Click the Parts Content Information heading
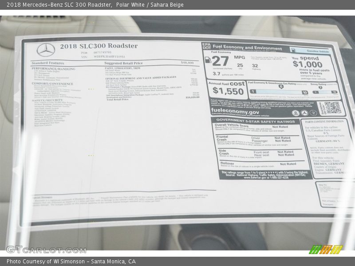Screen dimensions: 355x266 click(324, 121)
